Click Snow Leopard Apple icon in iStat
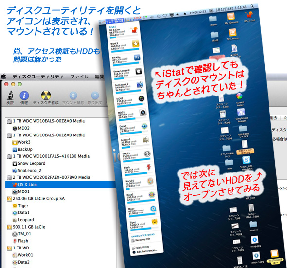The image size is (287, 268). pos(139,71)
